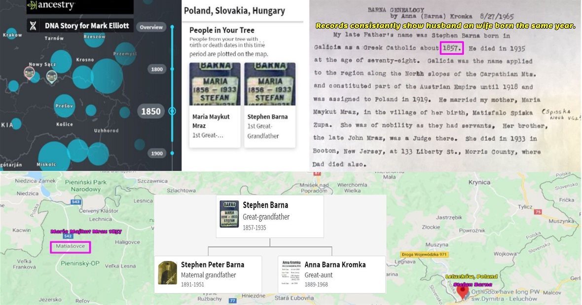Click the boxed Matiašovce map label
The image size is (582, 305).
[71, 247]
